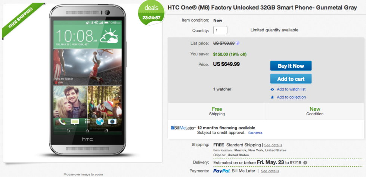Image resolution: width=366 pixels, height=177 pixels.
Task: Open See details link in Payments row
Action: [270, 171]
